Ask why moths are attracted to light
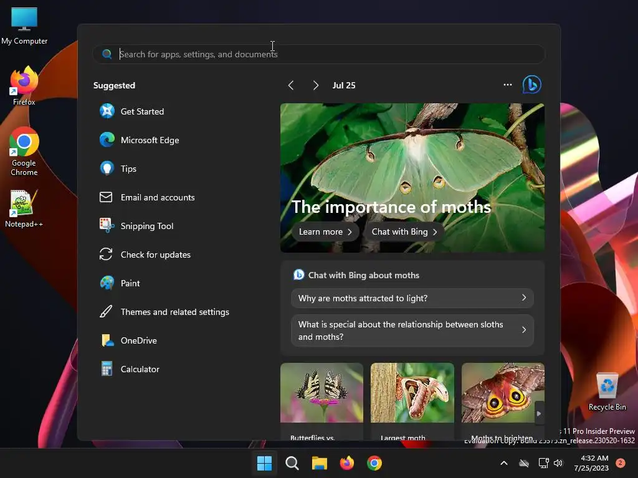The width and height of the screenshot is (638, 478). tap(412, 298)
